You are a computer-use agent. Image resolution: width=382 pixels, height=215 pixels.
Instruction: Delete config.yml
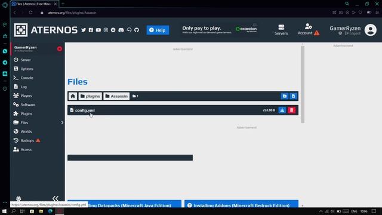[292, 110]
